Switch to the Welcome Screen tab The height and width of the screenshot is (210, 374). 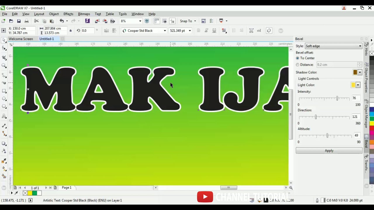(x=21, y=39)
